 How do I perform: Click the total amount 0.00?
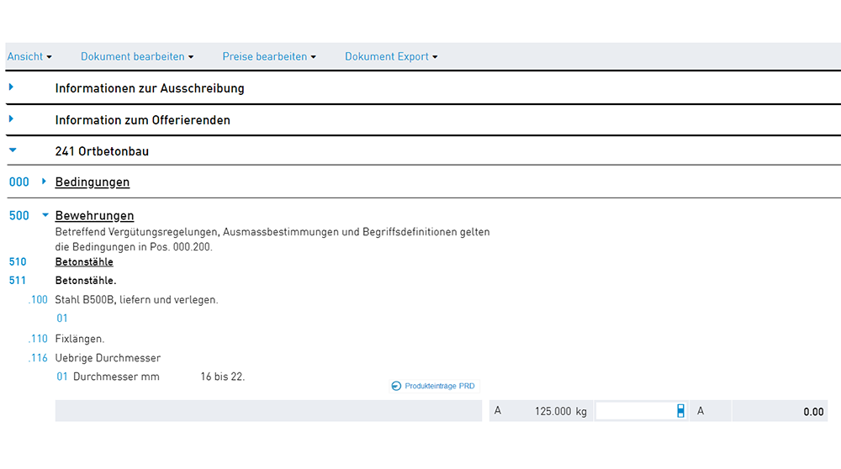point(813,412)
